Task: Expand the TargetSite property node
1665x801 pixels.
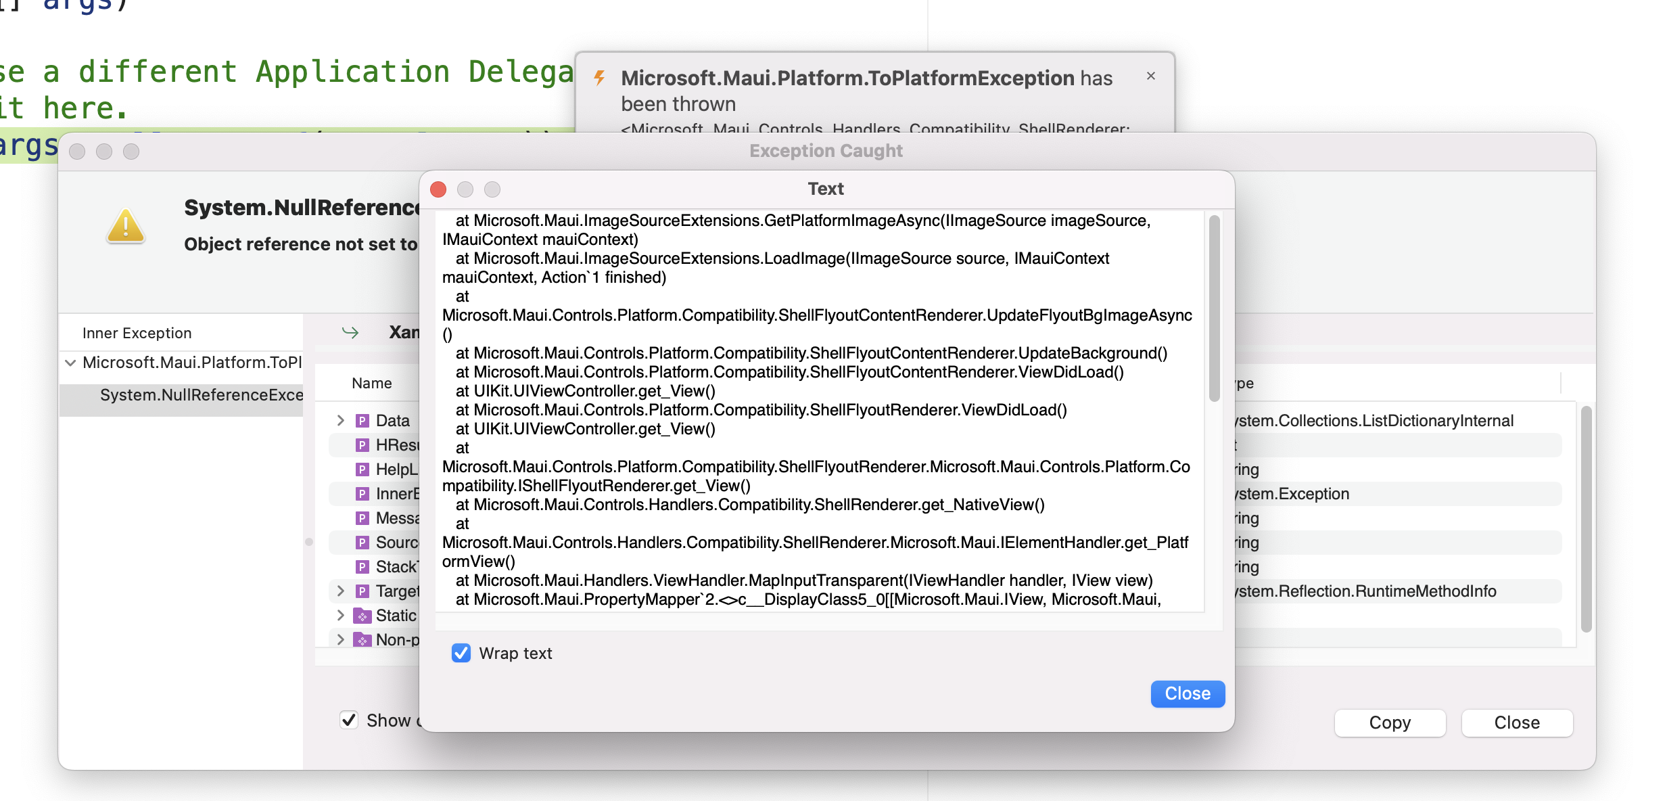Action: point(340,591)
